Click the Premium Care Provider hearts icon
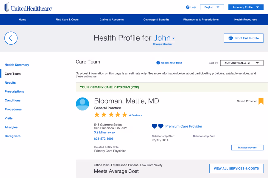268x178 pixels. click(158, 126)
